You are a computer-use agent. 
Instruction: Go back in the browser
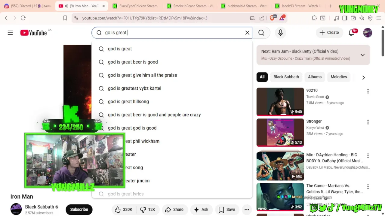(6, 18)
